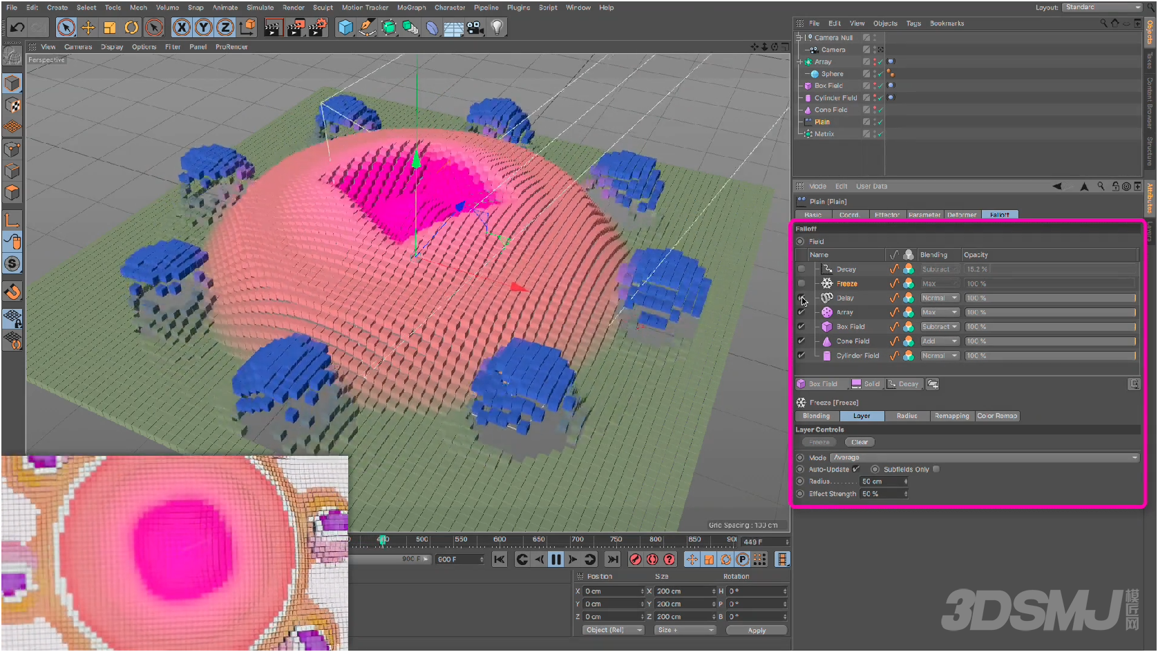Open Box Field Subtract blending dropdown
Screen dimensions: 1158x652
[940, 327]
